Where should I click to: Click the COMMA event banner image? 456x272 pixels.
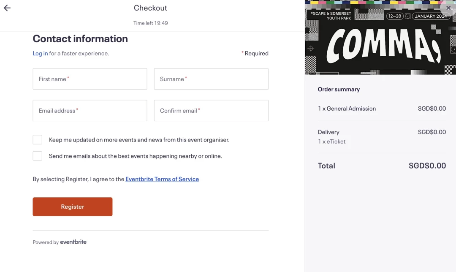tap(380, 37)
